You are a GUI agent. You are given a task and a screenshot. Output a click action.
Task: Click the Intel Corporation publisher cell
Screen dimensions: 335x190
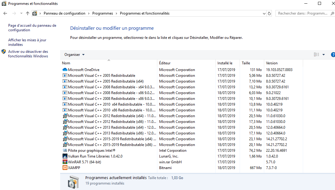click(173, 150)
